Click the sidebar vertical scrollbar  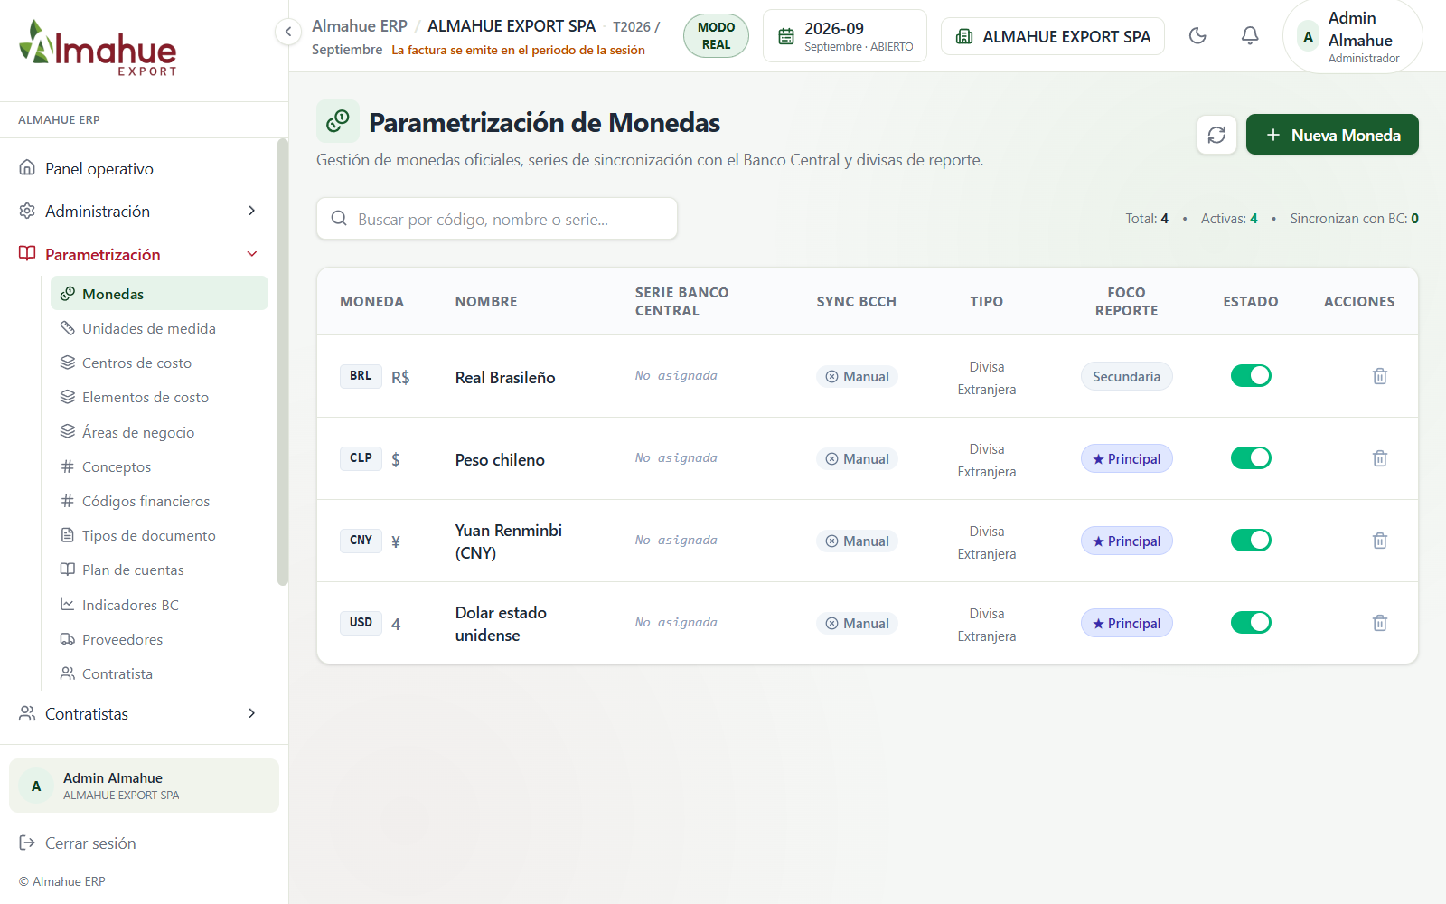tap(283, 362)
